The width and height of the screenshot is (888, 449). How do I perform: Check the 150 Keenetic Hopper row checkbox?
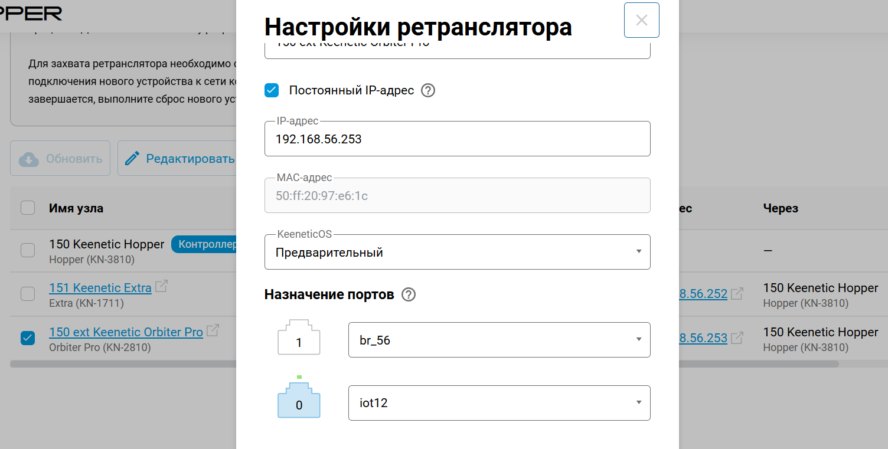tap(28, 250)
